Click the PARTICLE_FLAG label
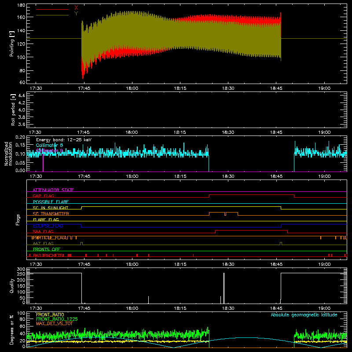Viewport: 352px width, 352px height. 49,238
